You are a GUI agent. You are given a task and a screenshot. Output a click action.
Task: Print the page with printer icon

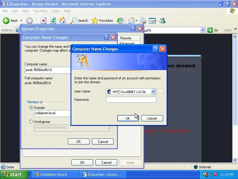pos(143,21)
